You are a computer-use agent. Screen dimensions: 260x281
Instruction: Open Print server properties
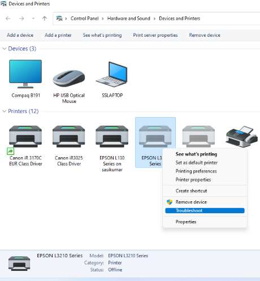(x=155, y=35)
